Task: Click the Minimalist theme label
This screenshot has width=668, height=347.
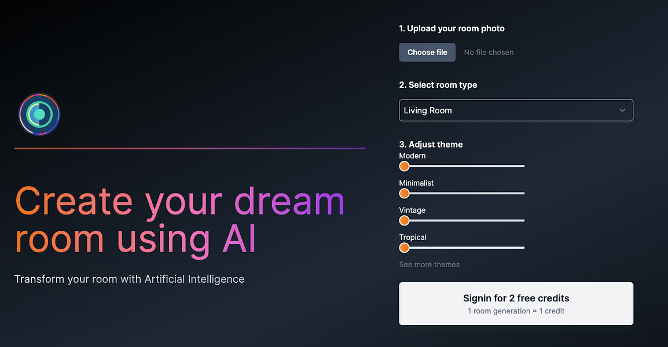Action: [x=416, y=183]
